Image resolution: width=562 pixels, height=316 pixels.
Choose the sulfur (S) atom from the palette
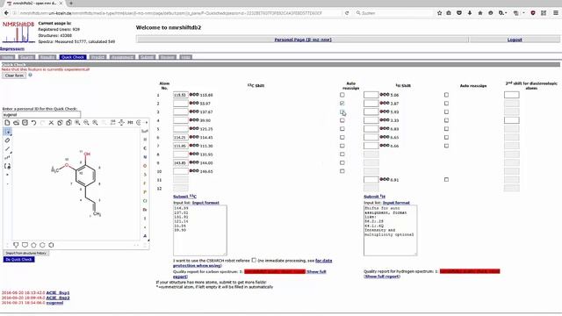pyautogui.click(x=145, y=175)
